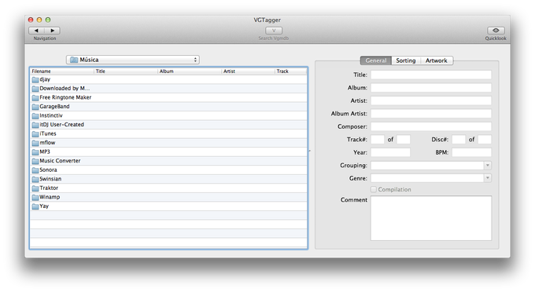Click into the Album Artist field
535x292 pixels.
pyautogui.click(x=431, y=114)
